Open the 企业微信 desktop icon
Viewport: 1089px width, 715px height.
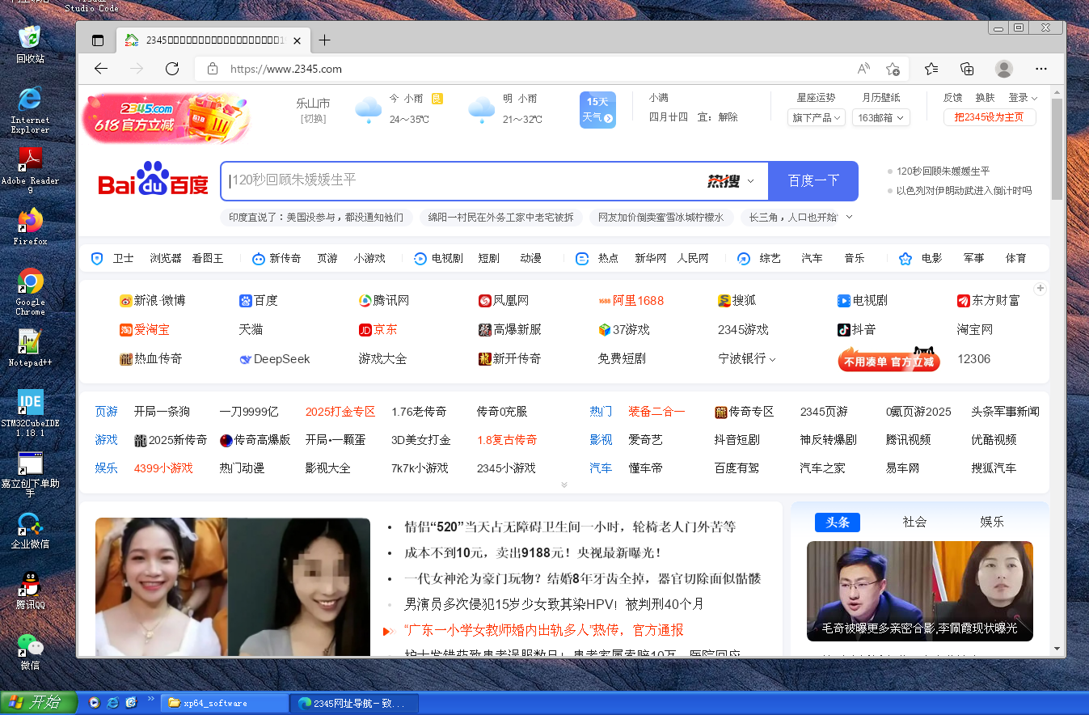click(30, 530)
